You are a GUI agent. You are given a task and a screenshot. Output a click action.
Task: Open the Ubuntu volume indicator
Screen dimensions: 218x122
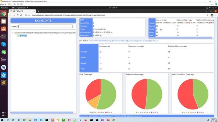(x=210, y=8)
